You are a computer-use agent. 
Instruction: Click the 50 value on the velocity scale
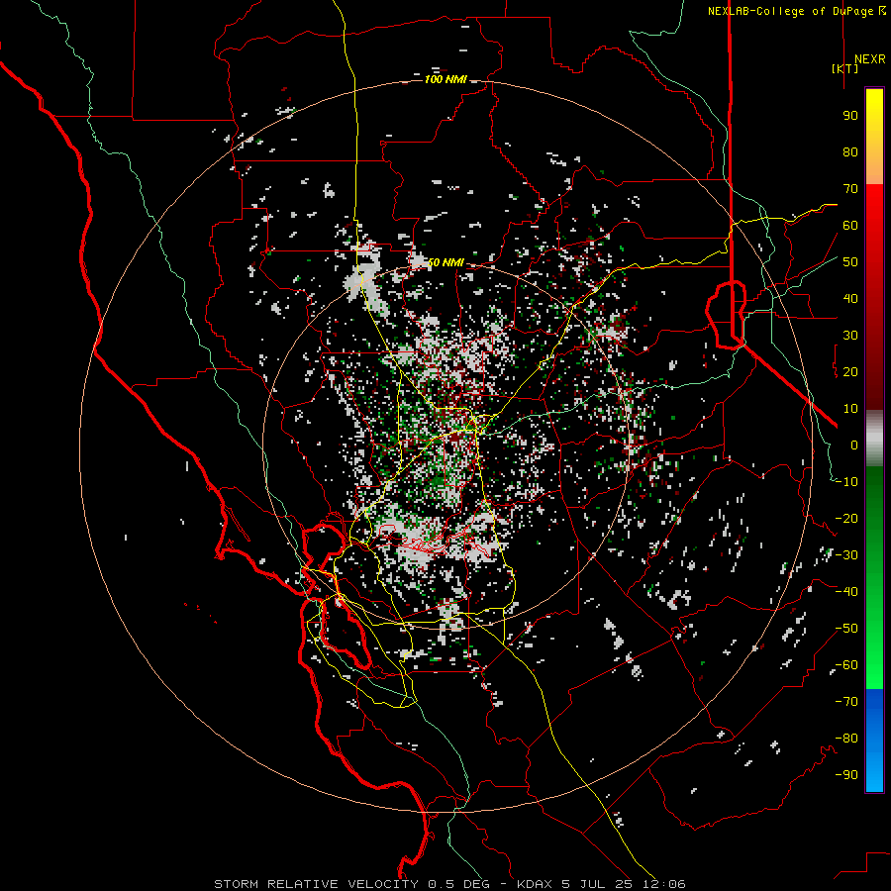tap(850, 262)
